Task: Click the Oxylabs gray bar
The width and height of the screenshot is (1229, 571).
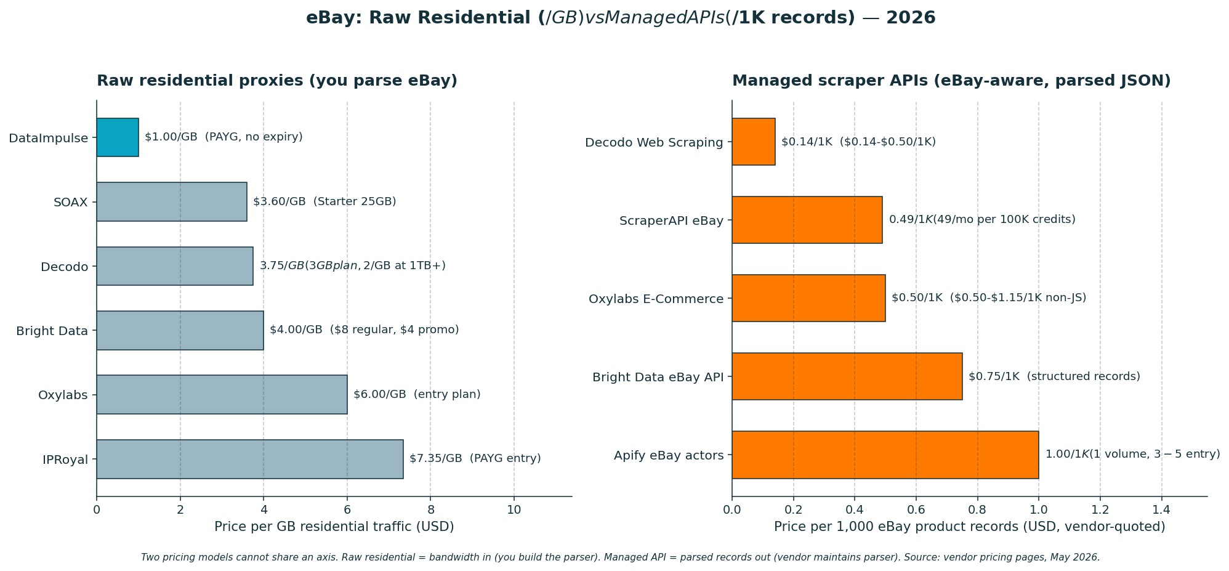Action: [222, 395]
